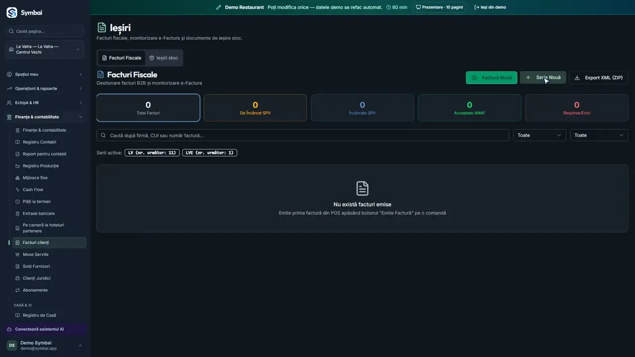Click the Cash Flow trend icon
Image resolution: width=635 pixels, height=357 pixels.
coord(17,190)
